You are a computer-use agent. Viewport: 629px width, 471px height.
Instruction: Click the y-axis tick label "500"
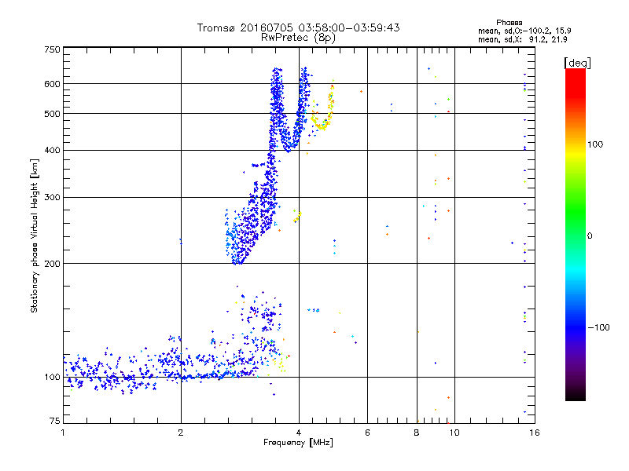[x=52, y=114]
